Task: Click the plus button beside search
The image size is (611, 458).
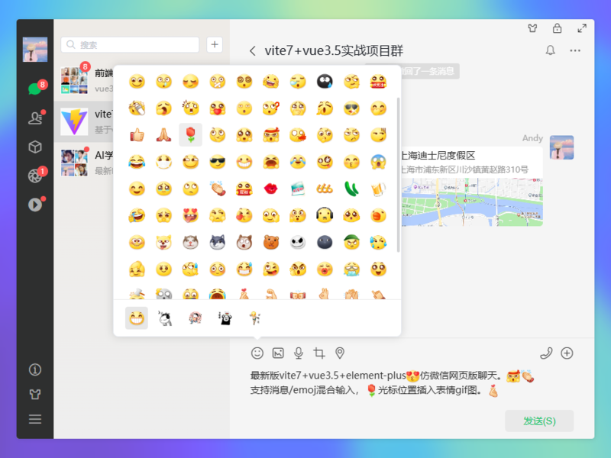Action: point(215,45)
